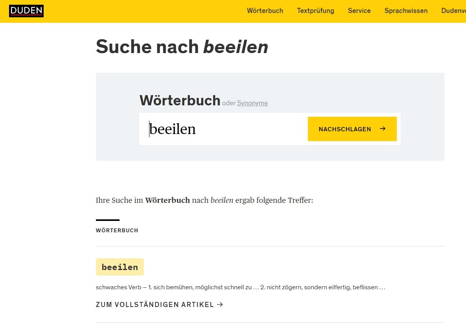Viewport: 466px width, 329px height.
Task: Click the Nachschlagen button
Action: click(x=352, y=129)
